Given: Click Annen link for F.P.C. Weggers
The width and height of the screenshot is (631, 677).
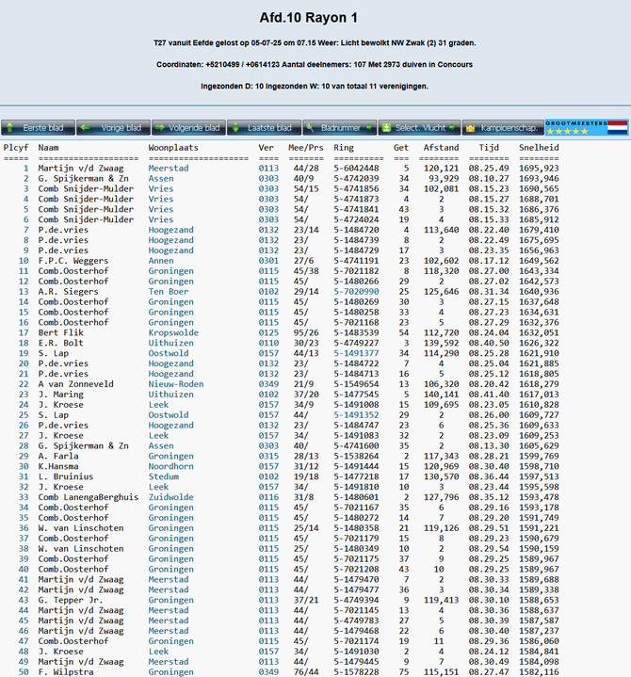Looking at the screenshot, I should point(161,261).
